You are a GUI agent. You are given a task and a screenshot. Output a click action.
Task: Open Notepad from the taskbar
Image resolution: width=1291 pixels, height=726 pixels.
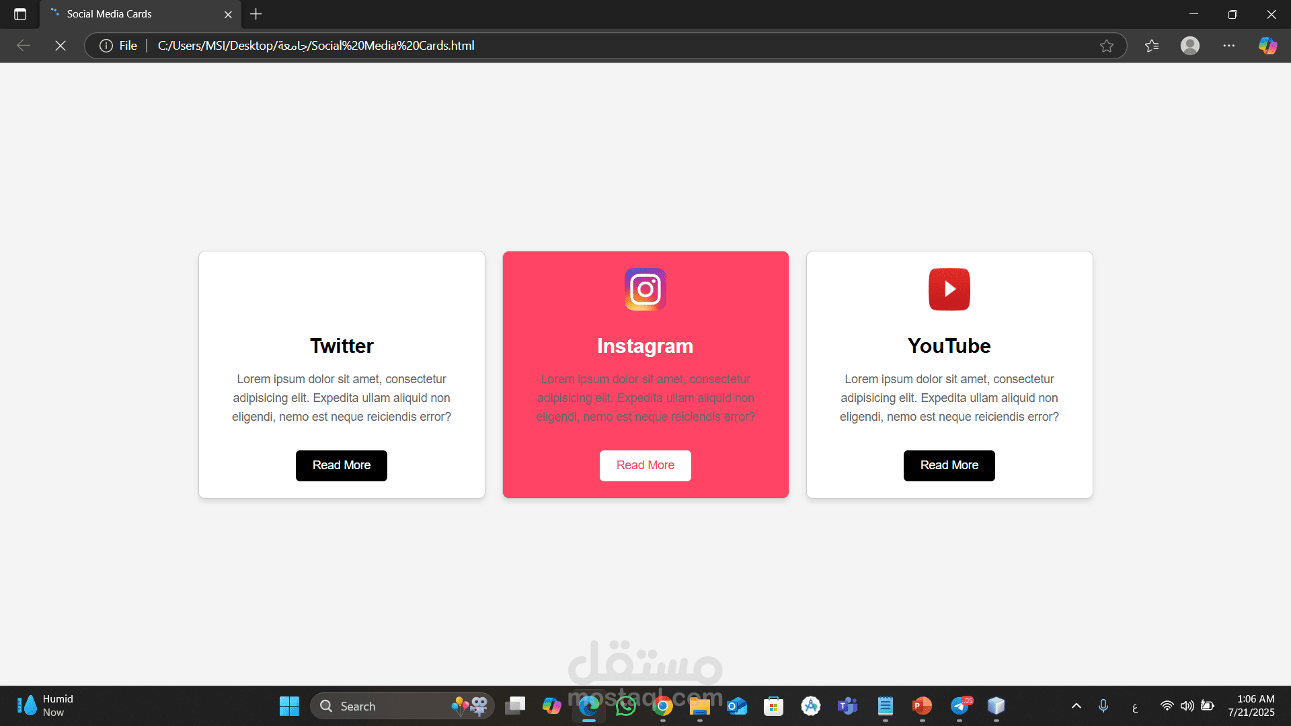885,706
